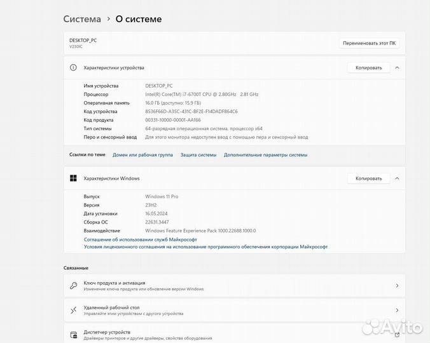
Task: Click memory value 16,0 ГБ
Action: [173, 103]
